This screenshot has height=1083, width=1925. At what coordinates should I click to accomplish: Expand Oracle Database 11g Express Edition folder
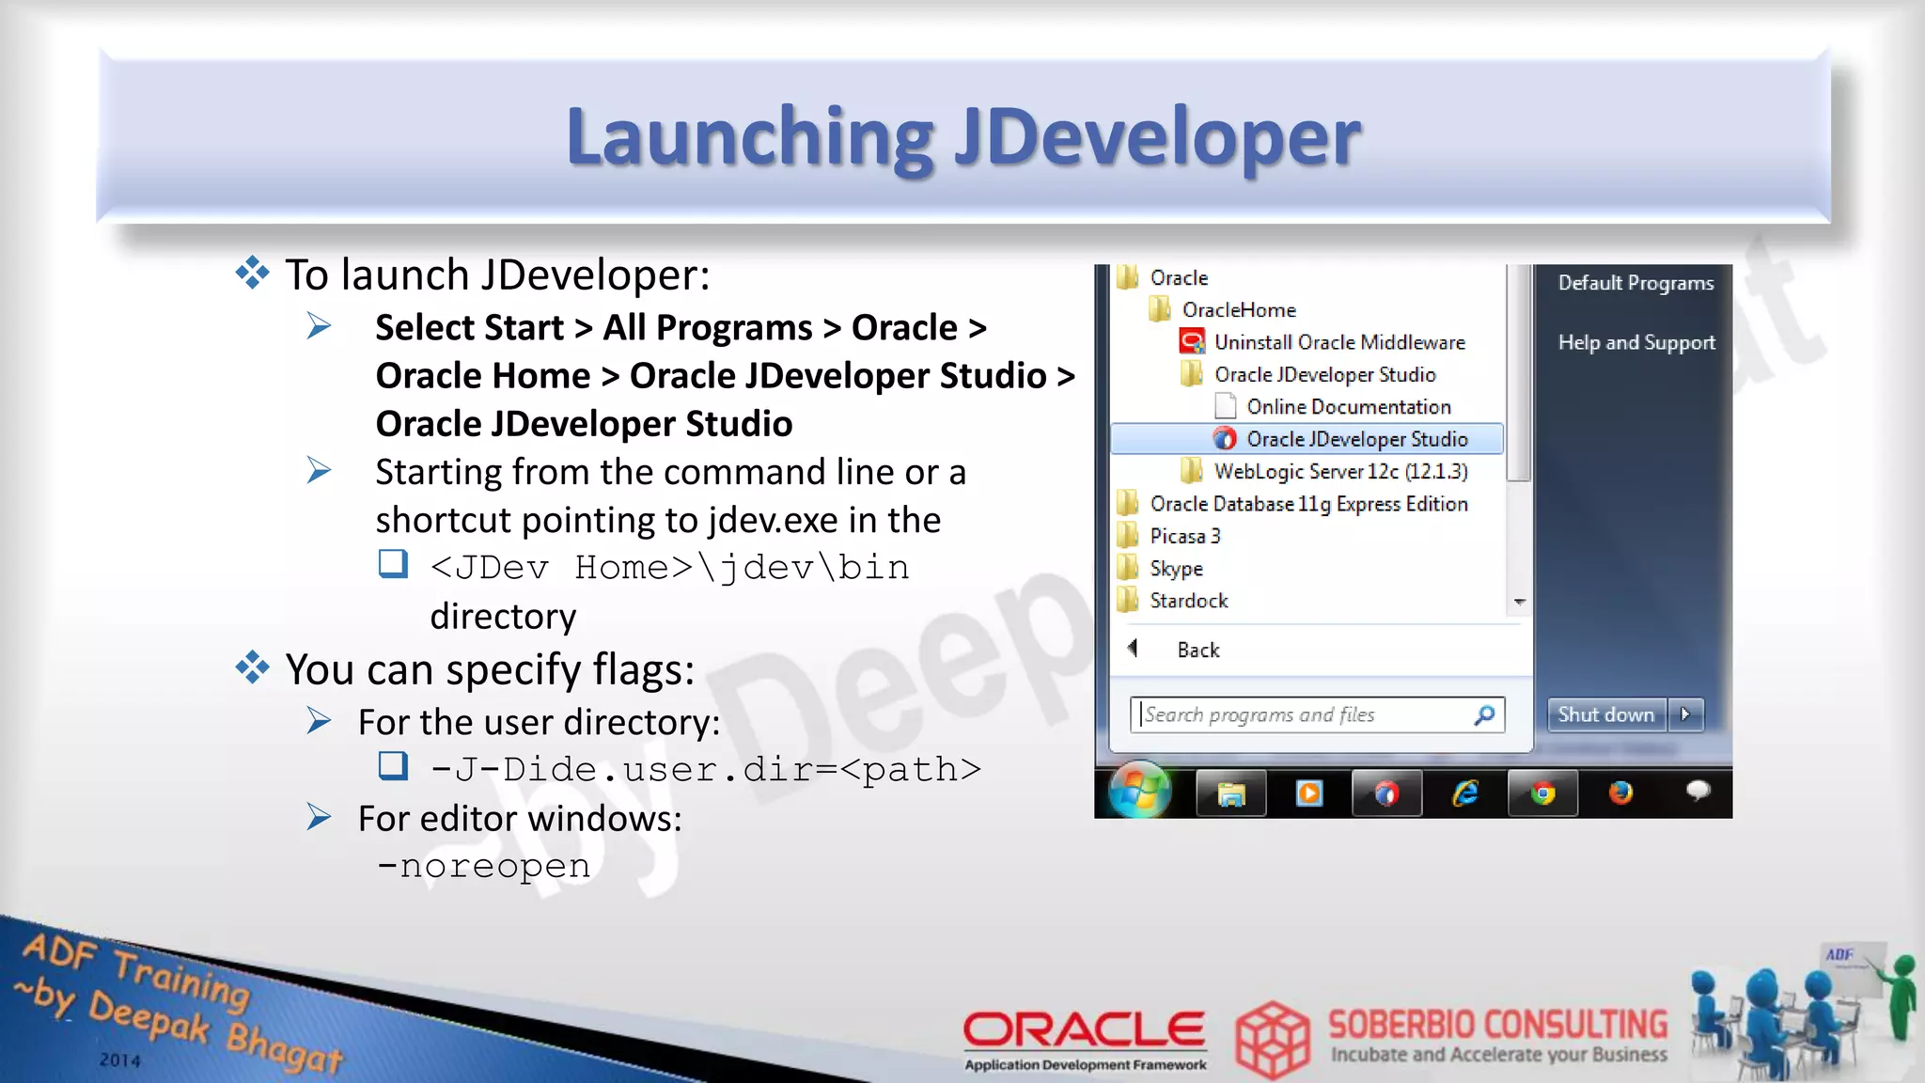coord(1307,504)
